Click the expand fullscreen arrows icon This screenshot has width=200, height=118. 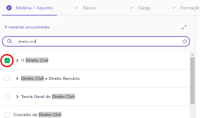coord(184,27)
